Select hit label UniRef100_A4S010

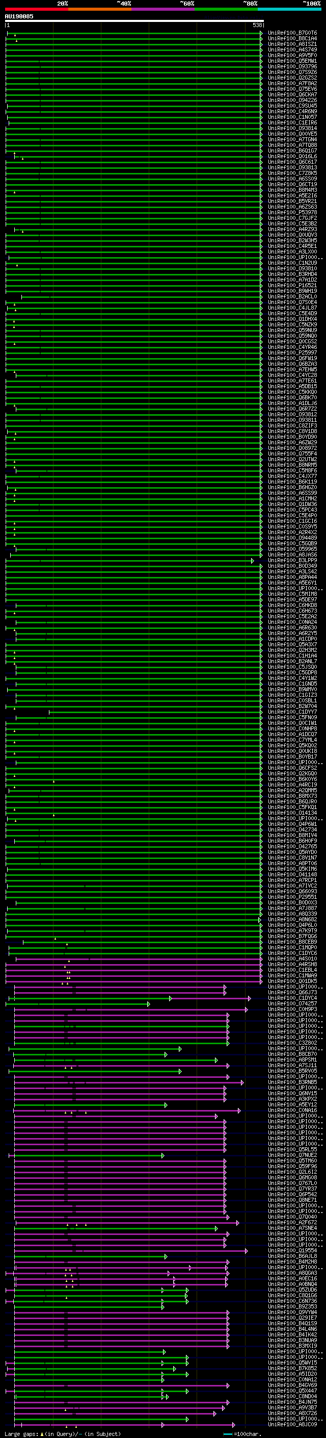coord(292,958)
